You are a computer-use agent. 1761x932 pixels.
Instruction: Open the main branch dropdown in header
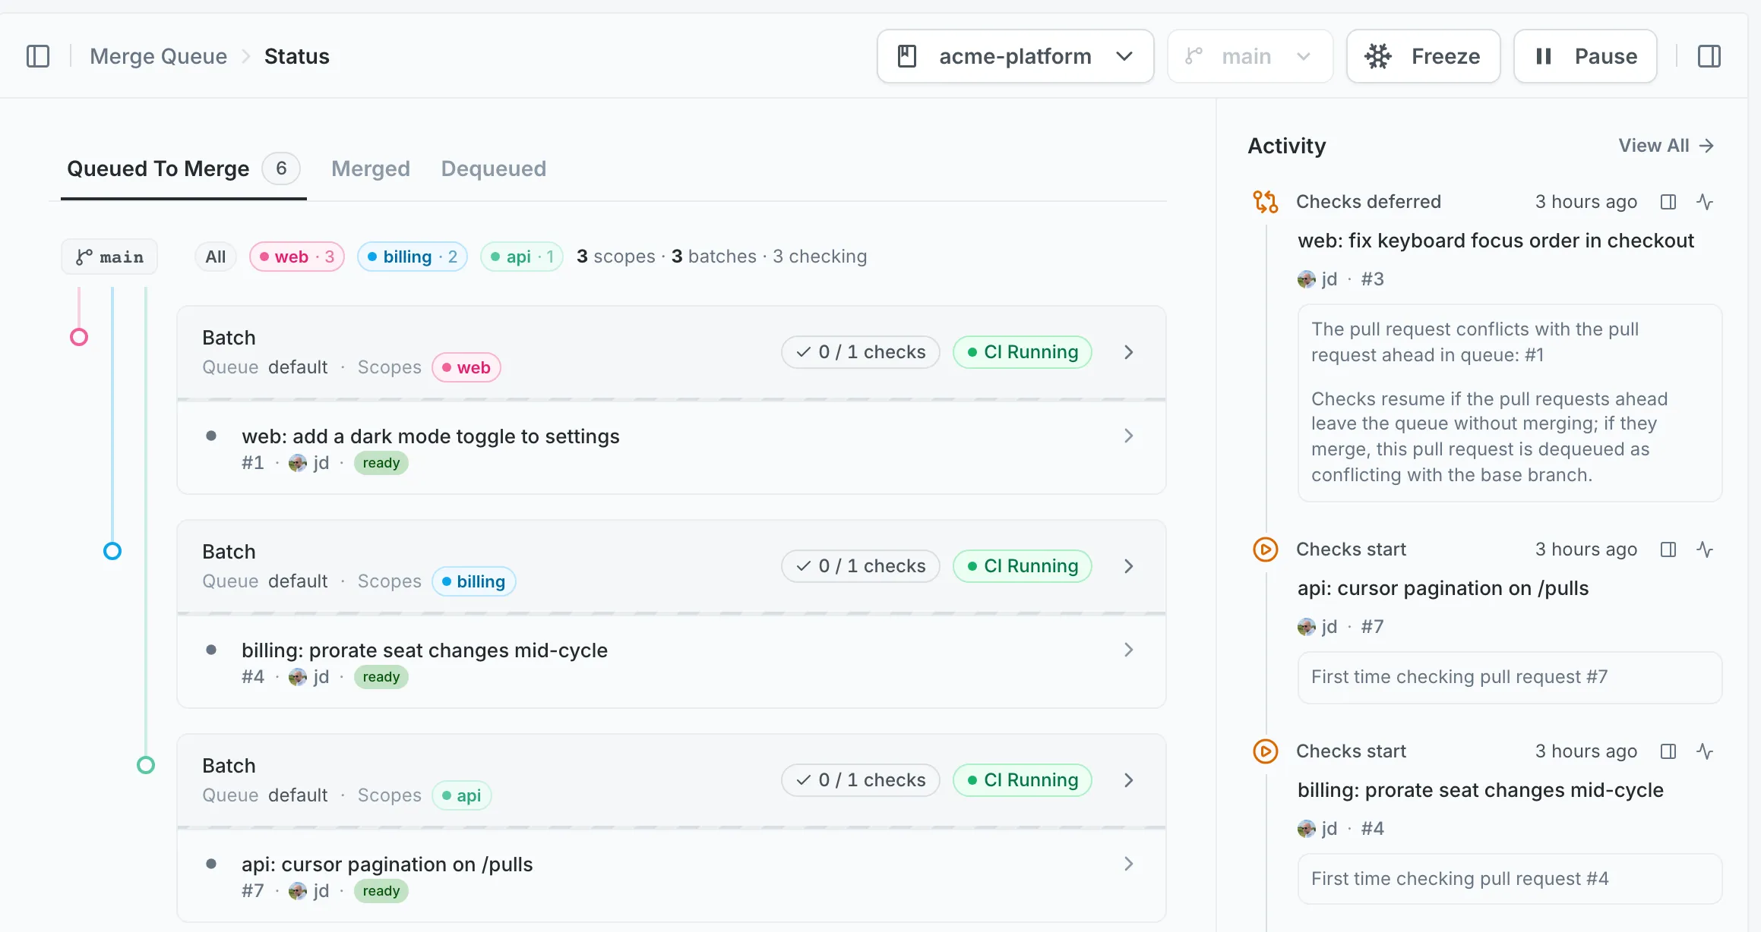[1250, 56]
